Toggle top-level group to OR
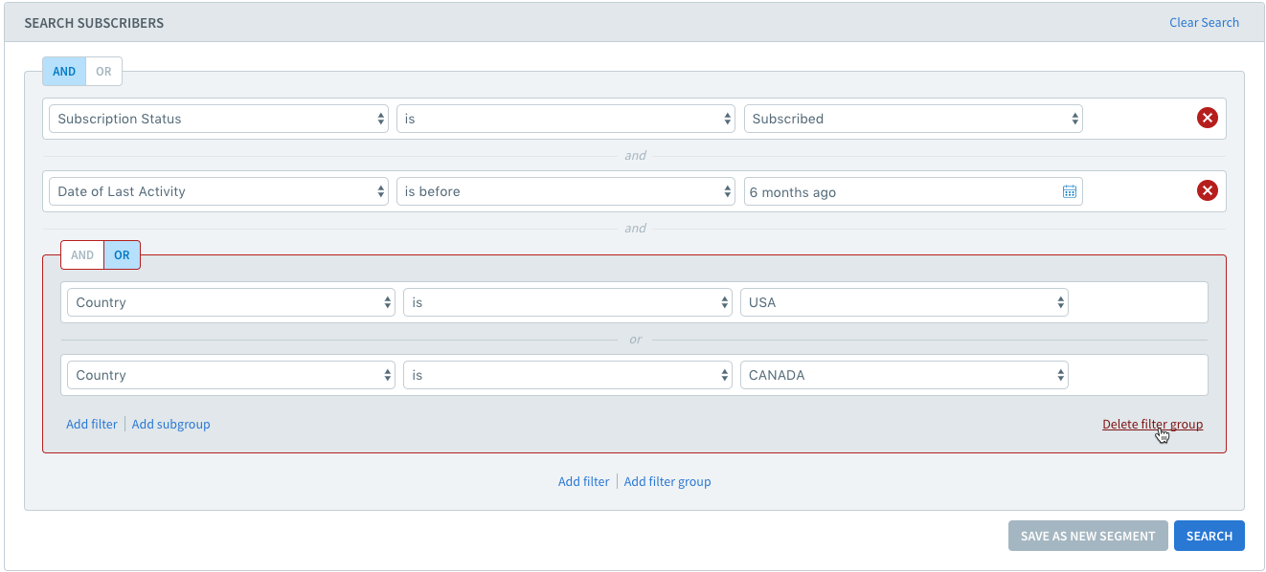Viewport: 1266px width, 572px height. 103,72
